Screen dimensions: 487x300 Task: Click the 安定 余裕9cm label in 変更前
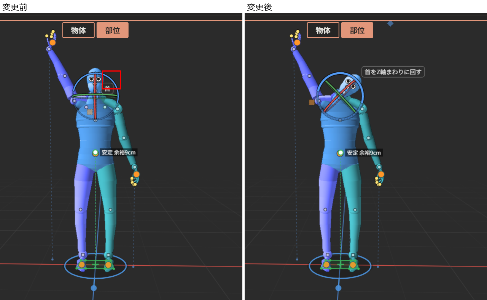(x=118, y=153)
